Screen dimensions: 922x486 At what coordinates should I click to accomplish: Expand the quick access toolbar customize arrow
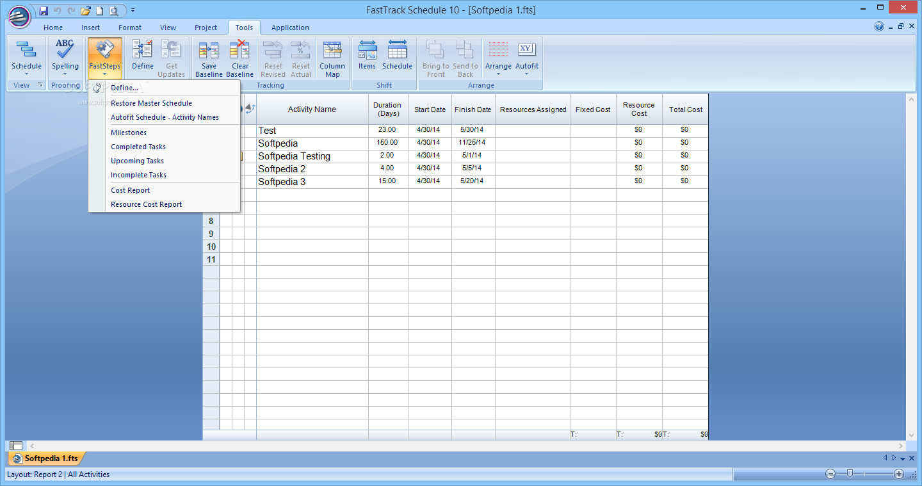[x=133, y=10]
